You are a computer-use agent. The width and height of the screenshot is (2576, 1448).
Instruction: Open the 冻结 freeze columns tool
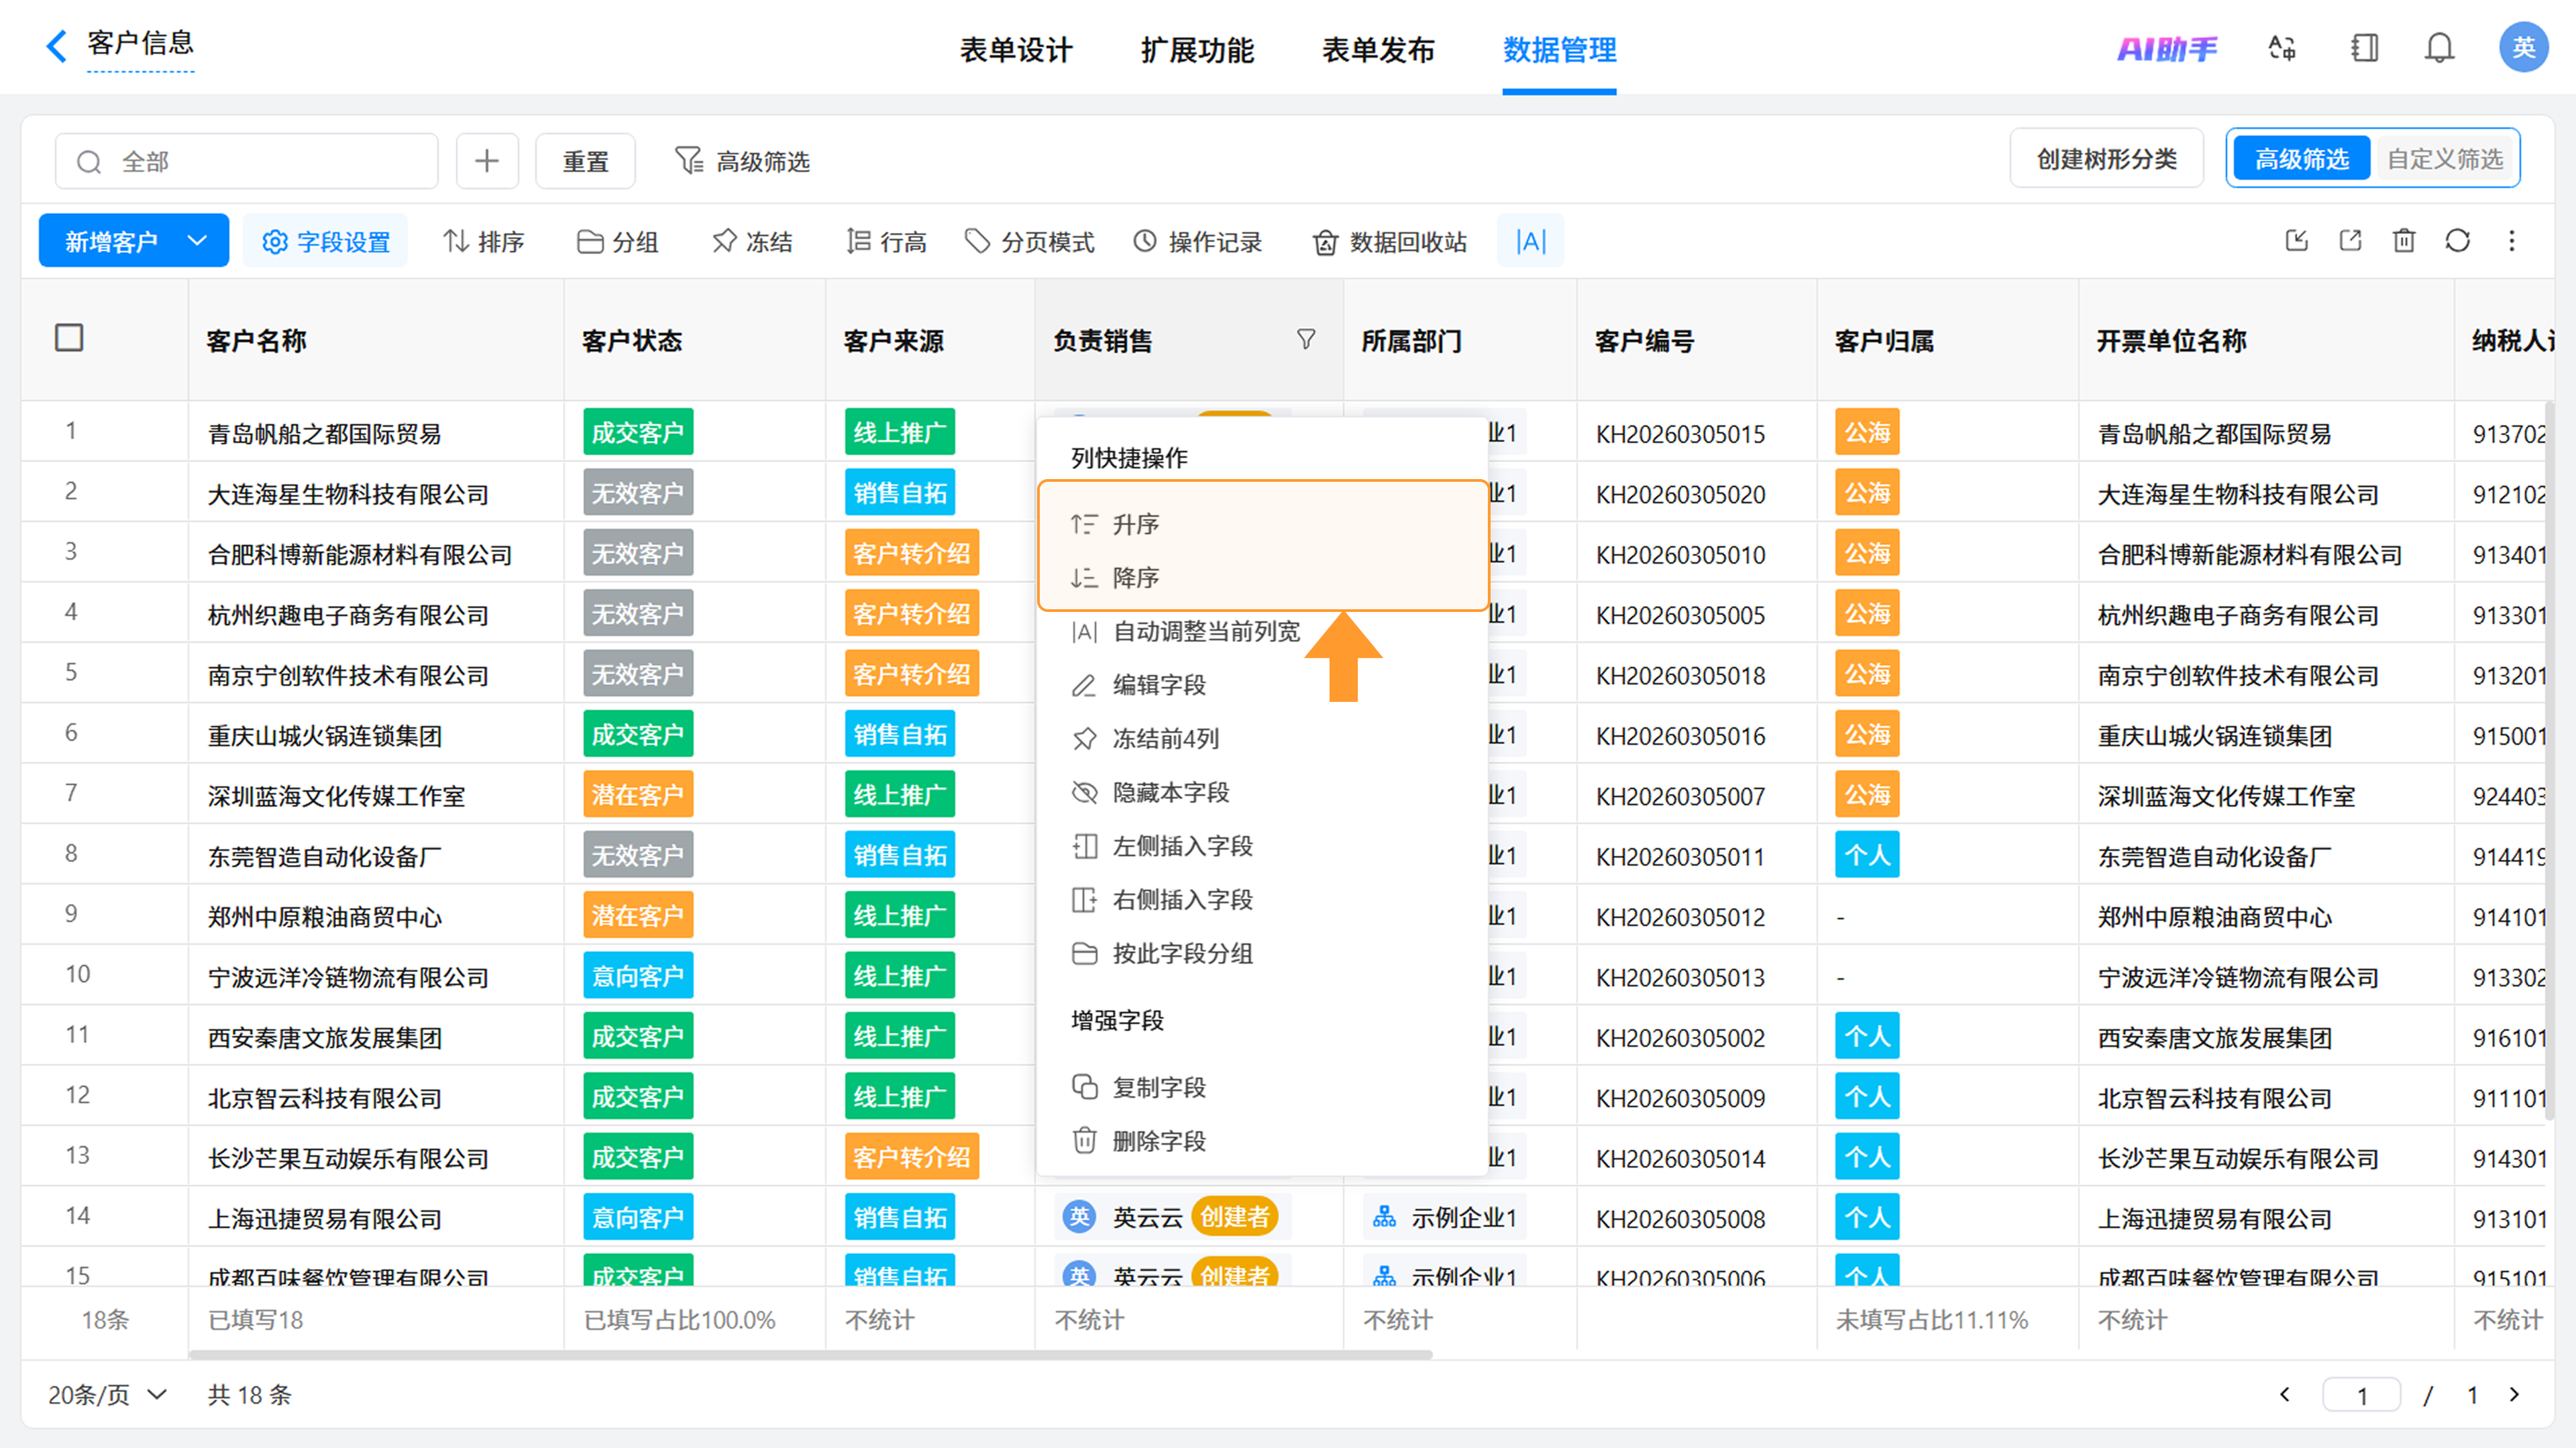click(752, 241)
